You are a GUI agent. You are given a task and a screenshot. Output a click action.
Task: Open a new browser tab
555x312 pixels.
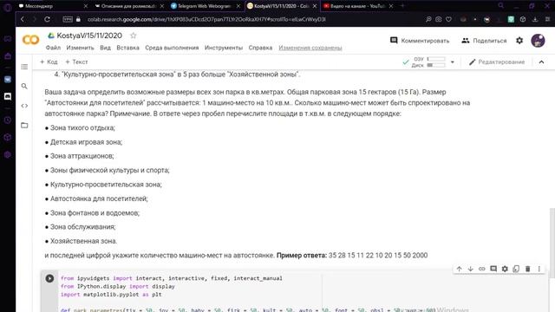pos(402,6)
